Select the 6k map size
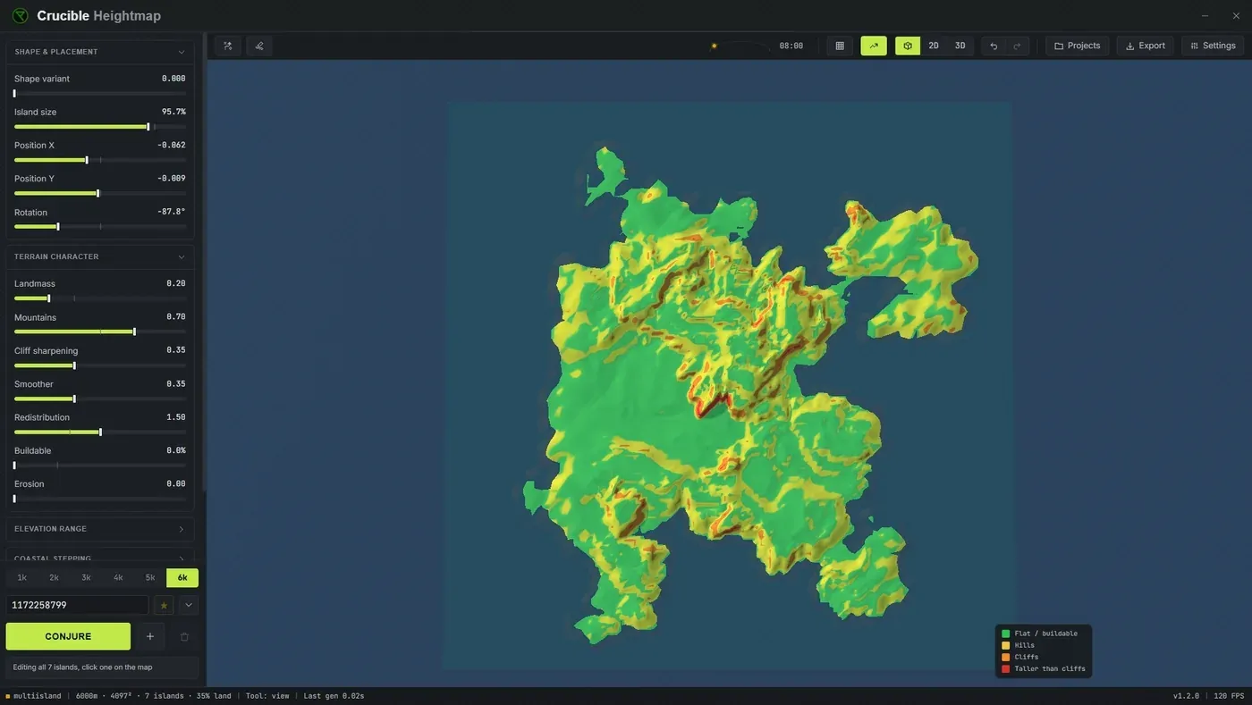Image resolution: width=1252 pixels, height=705 pixels. [x=182, y=578]
